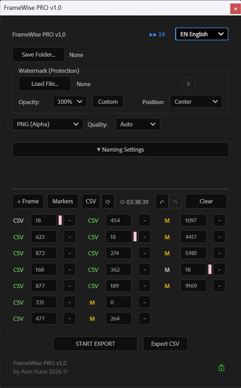Close the FrameWise PRO window
This screenshot has height=388, width=241.
pyautogui.click(x=235, y=9)
